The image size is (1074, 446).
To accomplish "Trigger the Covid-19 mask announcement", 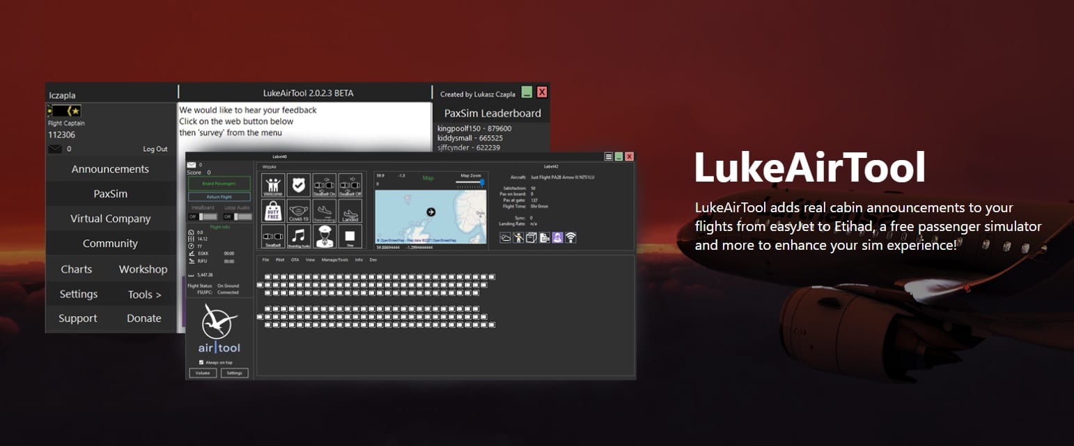I will point(299,211).
